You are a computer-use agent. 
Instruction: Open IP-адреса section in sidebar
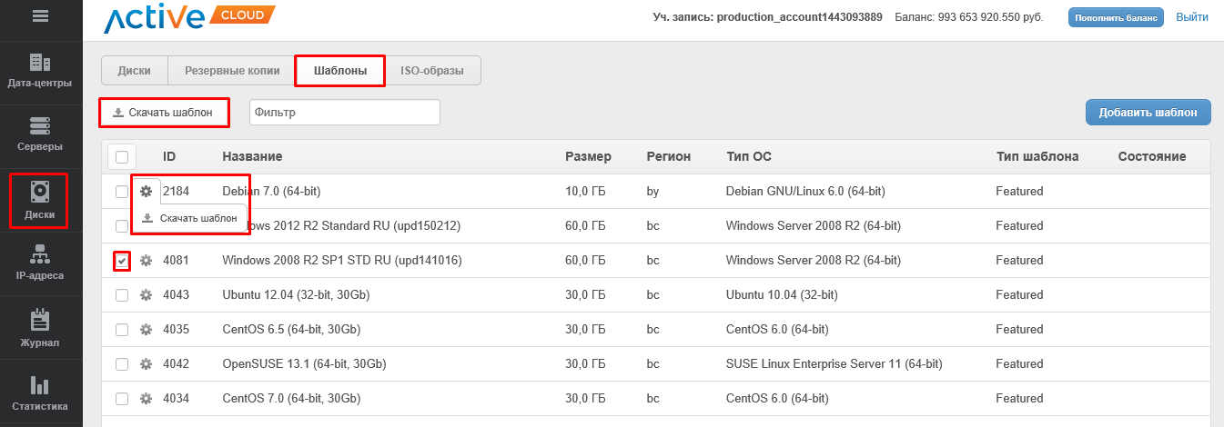[x=40, y=263]
